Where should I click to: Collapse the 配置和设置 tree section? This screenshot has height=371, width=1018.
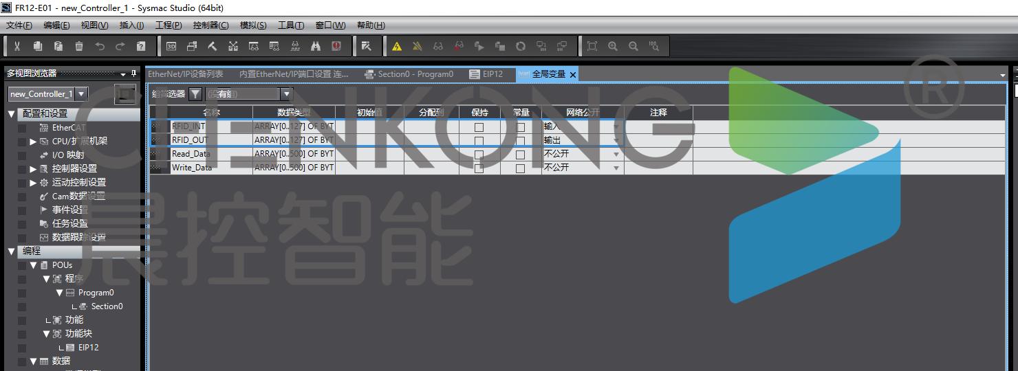click(x=12, y=113)
